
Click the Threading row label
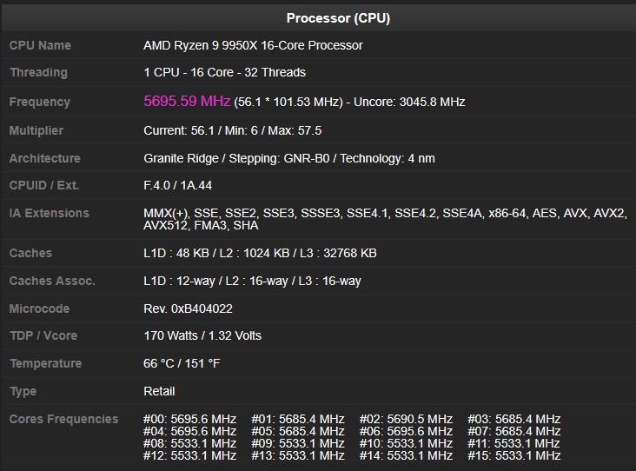tap(38, 73)
